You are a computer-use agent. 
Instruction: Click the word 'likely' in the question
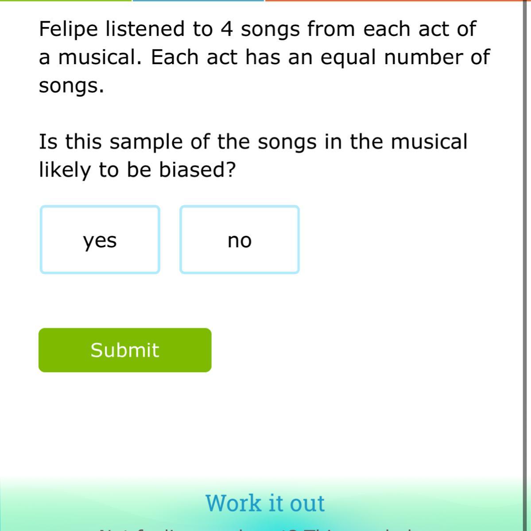coord(65,169)
